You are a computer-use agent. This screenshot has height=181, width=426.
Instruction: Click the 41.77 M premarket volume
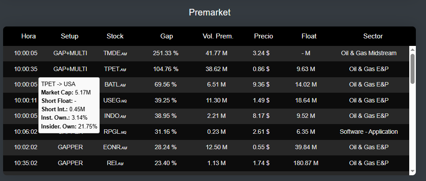tap(217, 53)
